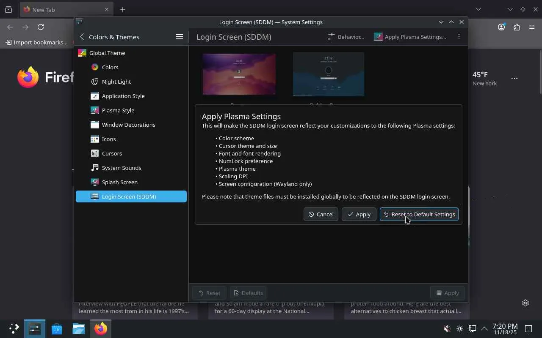Click the Defaults button
542x338 pixels.
248,293
